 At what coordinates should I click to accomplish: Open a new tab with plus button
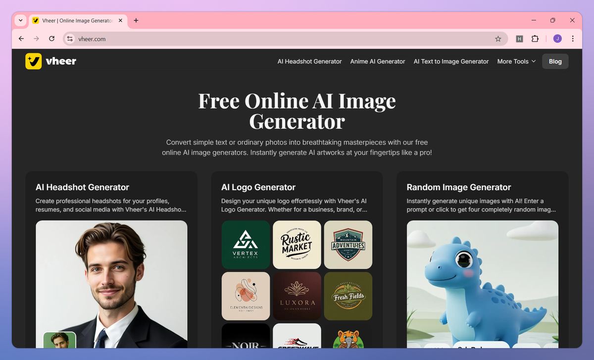pos(136,20)
